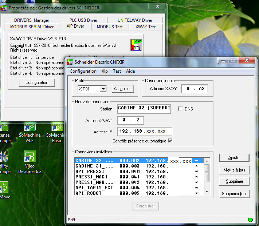Click the Station name input field

click(x=144, y=109)
